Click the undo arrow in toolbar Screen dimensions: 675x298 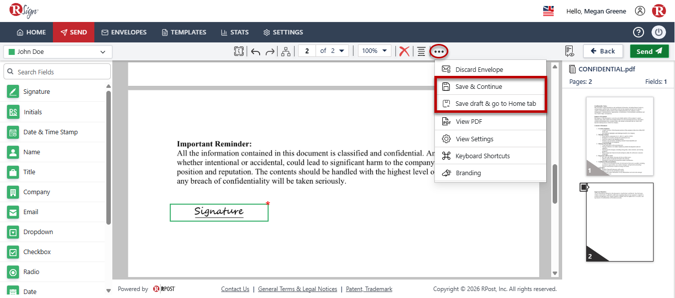(256, 51)
